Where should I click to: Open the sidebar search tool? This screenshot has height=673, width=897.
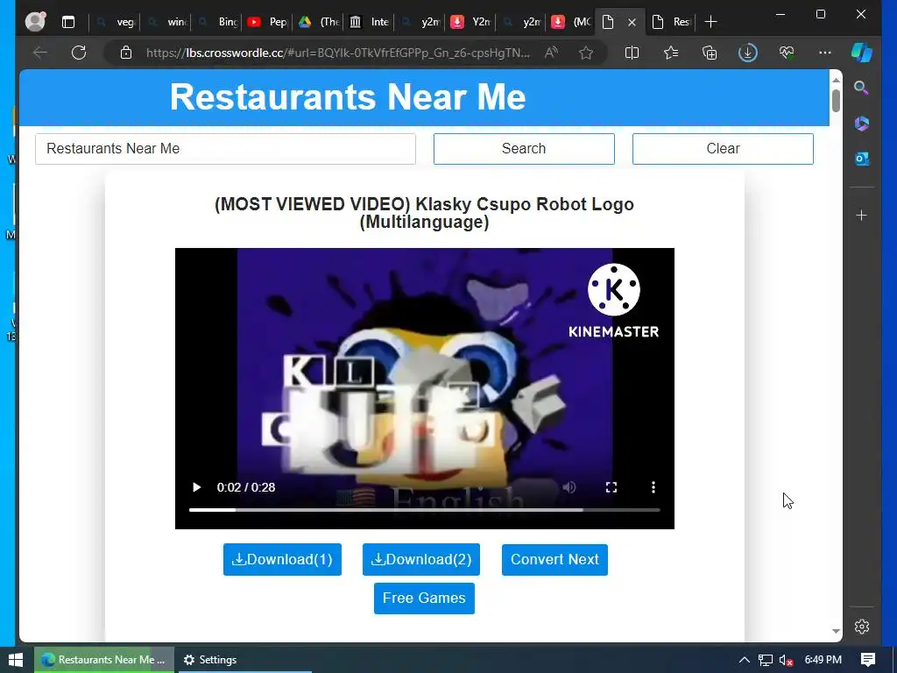click(x=862, y=88)
